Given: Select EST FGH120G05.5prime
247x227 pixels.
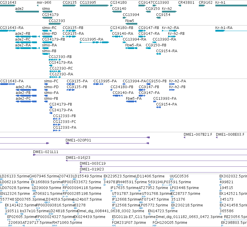Looking at the screenshot, I should coord(154,226).
